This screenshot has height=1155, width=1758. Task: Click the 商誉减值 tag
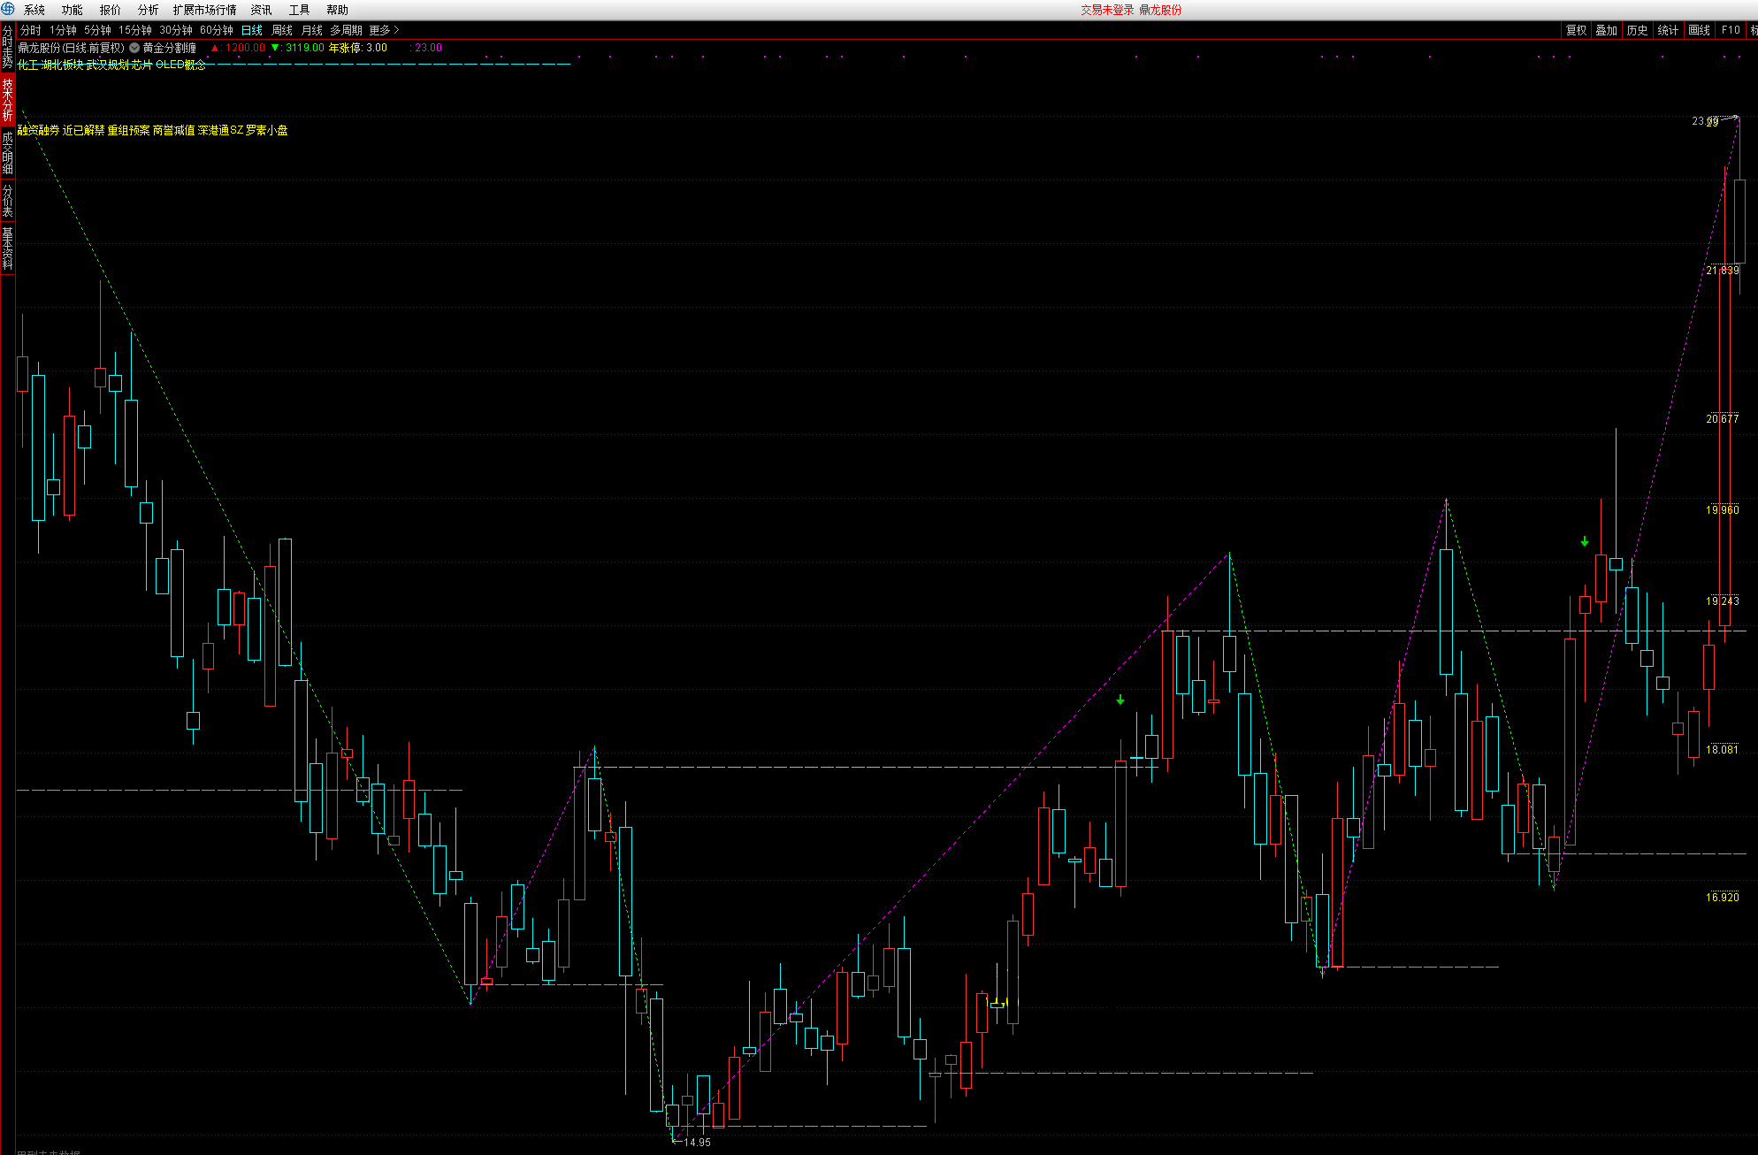(174, 130)
